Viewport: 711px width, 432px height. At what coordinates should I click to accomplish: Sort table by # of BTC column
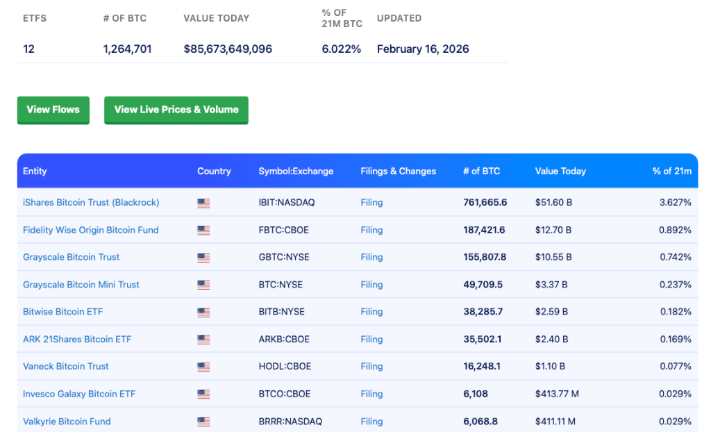click(x=481, y=171)
